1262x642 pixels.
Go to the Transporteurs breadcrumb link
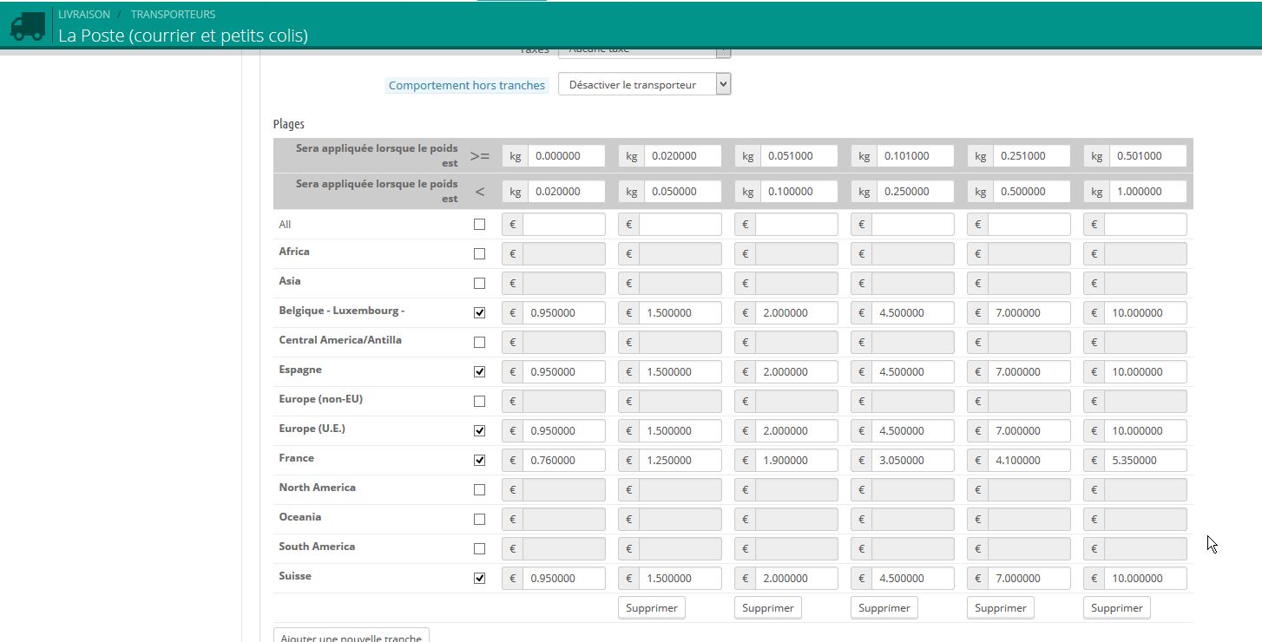tap(173, 15)
